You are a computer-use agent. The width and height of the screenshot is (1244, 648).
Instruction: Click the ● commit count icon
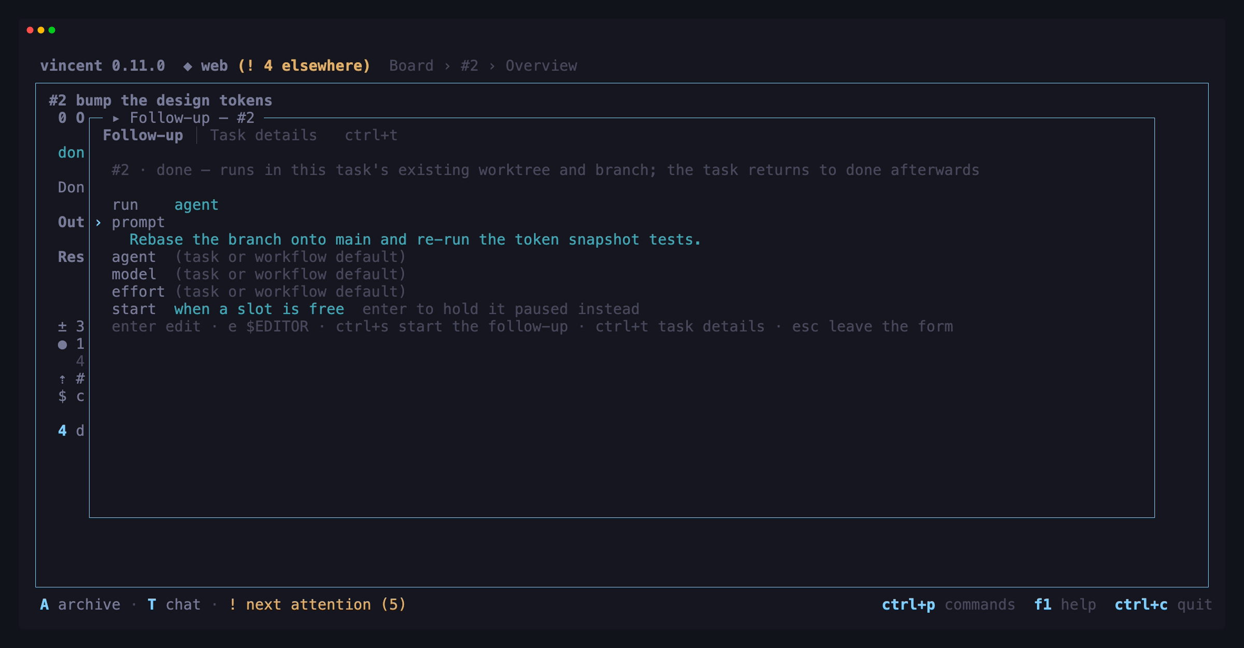tap(62, 345)
